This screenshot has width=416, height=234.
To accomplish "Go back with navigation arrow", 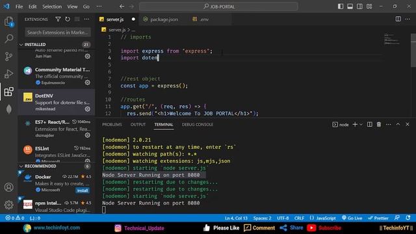I will coord(122,6).
